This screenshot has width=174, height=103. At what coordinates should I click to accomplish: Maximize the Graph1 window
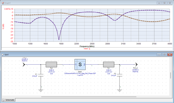pos(164,3)
